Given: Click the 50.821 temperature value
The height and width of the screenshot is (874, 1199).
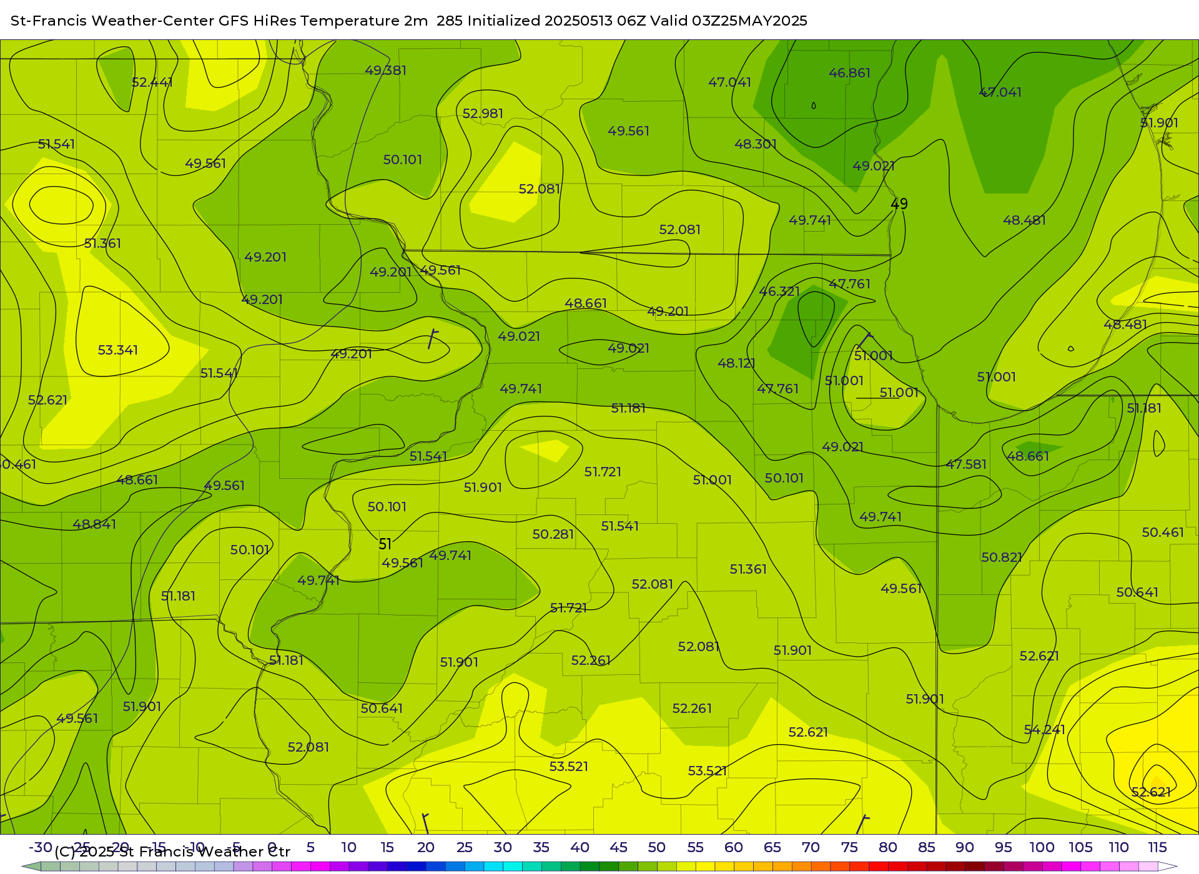Looking at the screenshot, I should [x=1002, y=557].
